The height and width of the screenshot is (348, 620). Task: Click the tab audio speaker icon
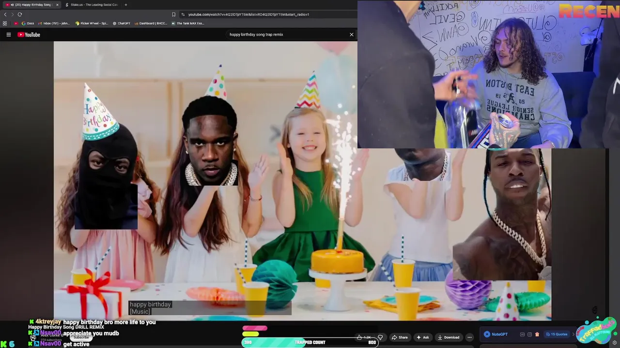pos(12,5)
